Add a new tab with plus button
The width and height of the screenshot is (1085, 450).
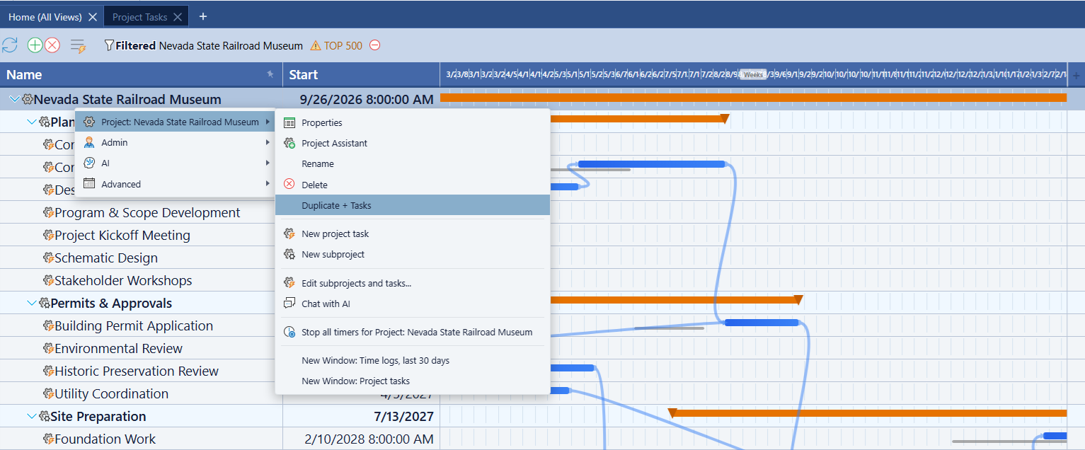[203, 16]
